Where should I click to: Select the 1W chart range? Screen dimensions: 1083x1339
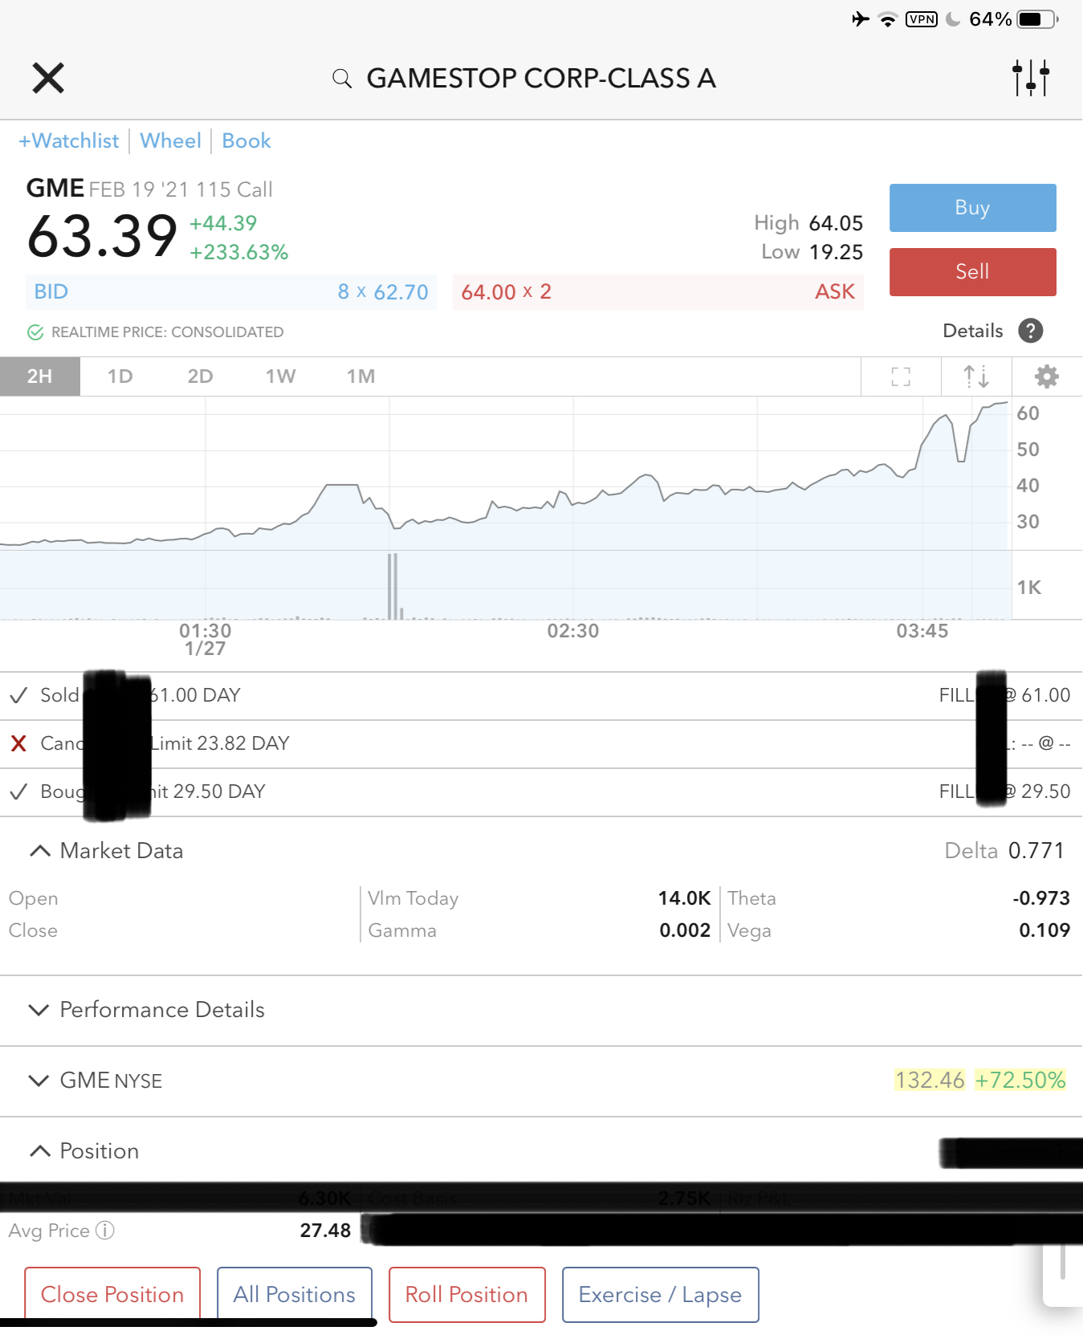pos(280,376)
